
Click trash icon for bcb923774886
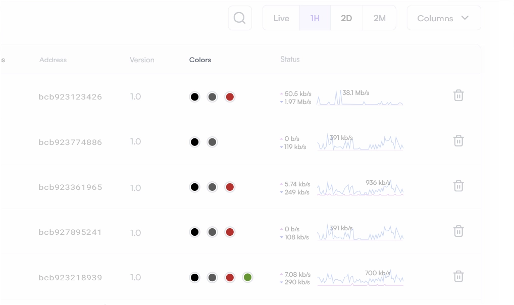458,140
